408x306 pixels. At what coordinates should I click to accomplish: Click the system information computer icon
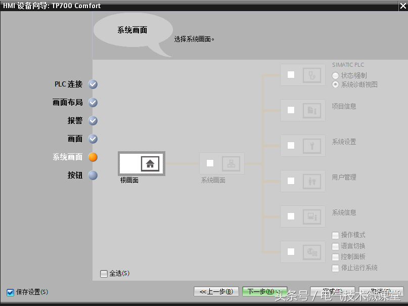pos(312,217)
